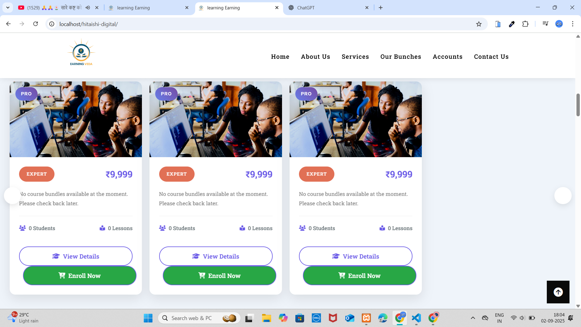The image size is (581, 327).
Task: Reload the page
Action: click(35, 24)
